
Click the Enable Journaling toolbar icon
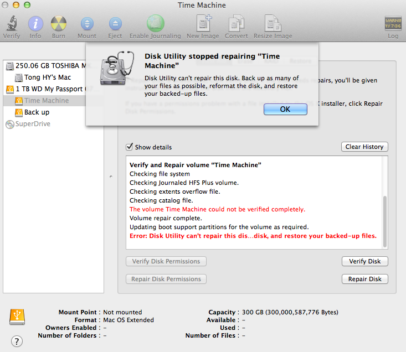[155, 23]
